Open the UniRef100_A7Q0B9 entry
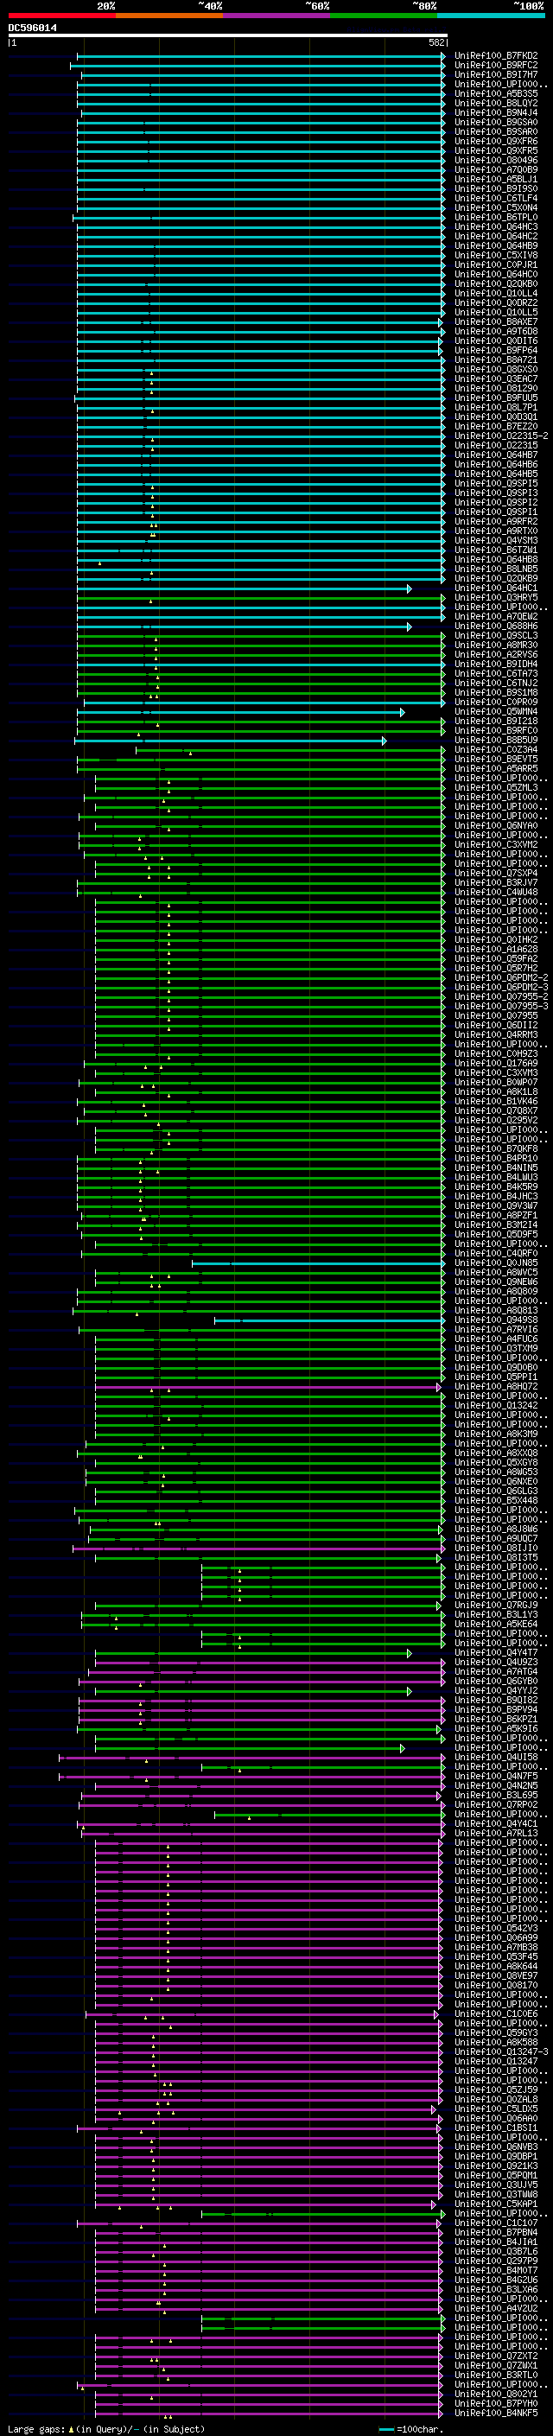Viewport: 553px width, 2436px height. pos(496,169)
